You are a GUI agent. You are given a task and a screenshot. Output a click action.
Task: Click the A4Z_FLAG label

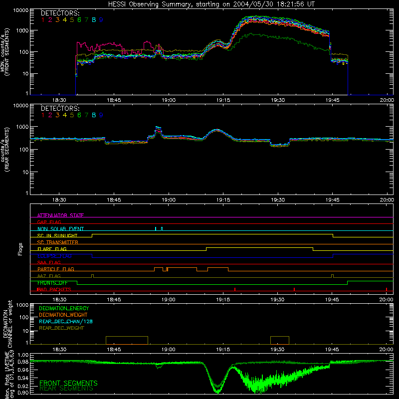(49, 276)
